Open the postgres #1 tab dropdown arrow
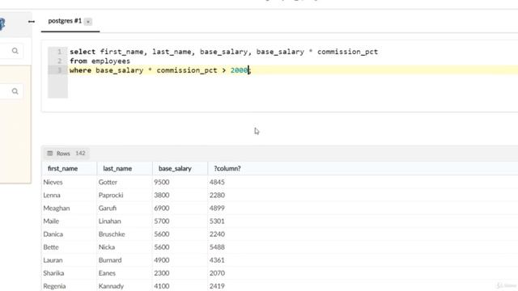 coord(88,22)
